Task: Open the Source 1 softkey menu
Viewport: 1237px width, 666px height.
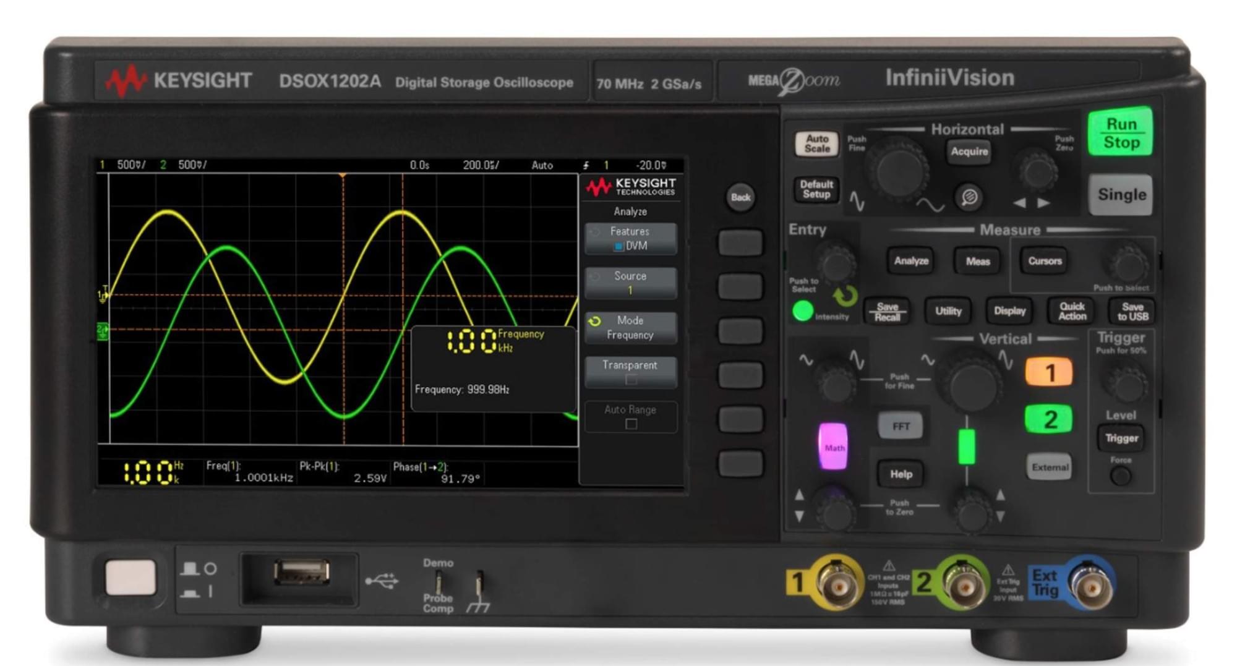Action: [x=630, y=283]
